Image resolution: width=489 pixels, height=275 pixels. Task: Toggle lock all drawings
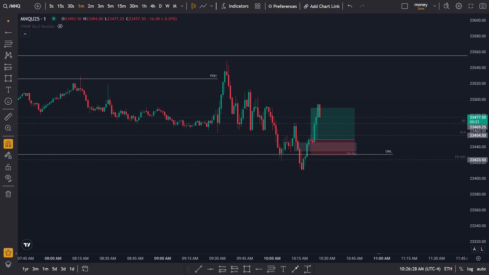pos(8,167)
